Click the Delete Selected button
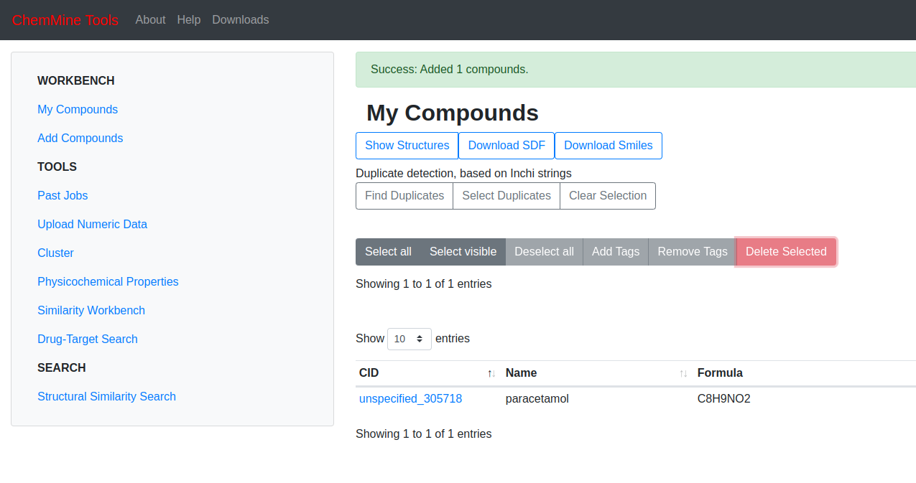This screenshot has height=483, width=916. click(786, 252)
